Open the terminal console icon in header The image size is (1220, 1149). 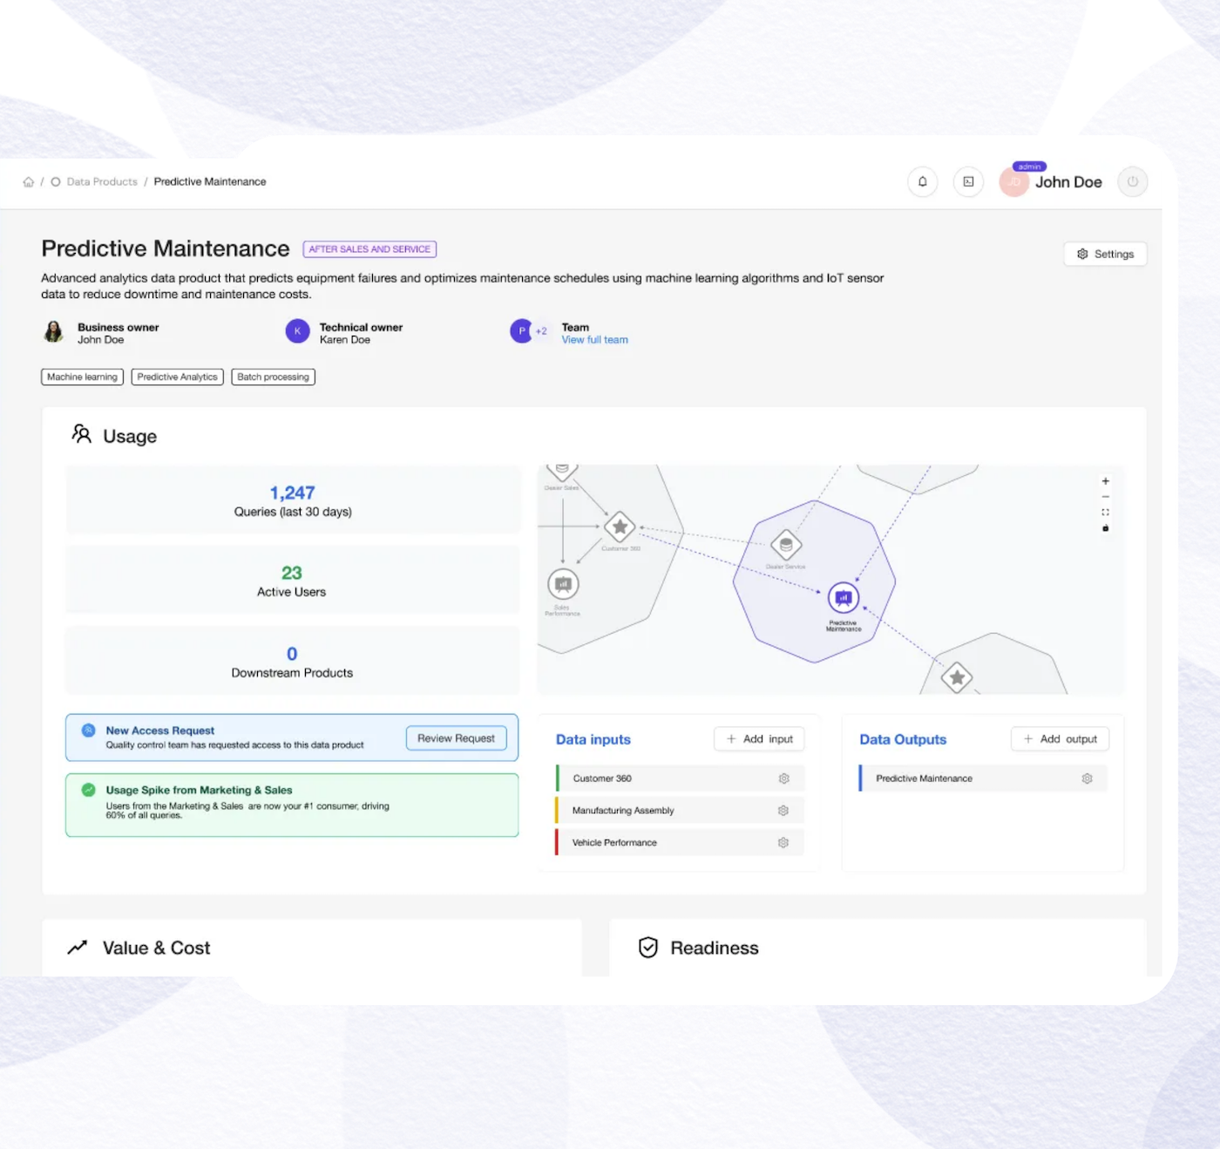tap(968, 181)
